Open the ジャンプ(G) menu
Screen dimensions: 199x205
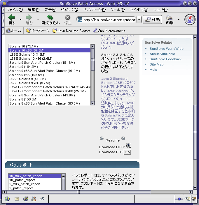coord(69,10)
